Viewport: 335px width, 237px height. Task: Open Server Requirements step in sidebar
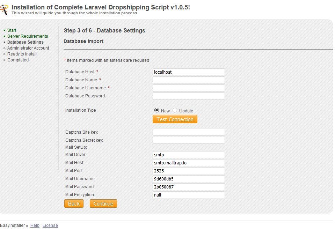coord(28,36)
